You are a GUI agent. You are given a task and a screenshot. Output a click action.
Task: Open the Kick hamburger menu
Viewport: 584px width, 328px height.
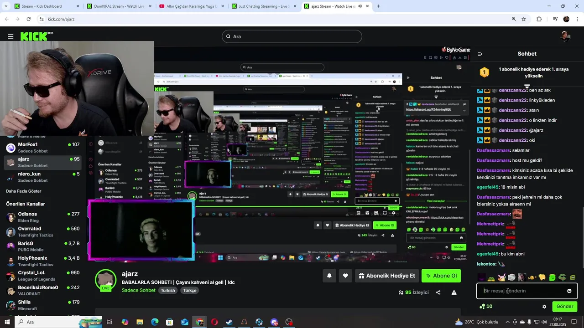10,36
